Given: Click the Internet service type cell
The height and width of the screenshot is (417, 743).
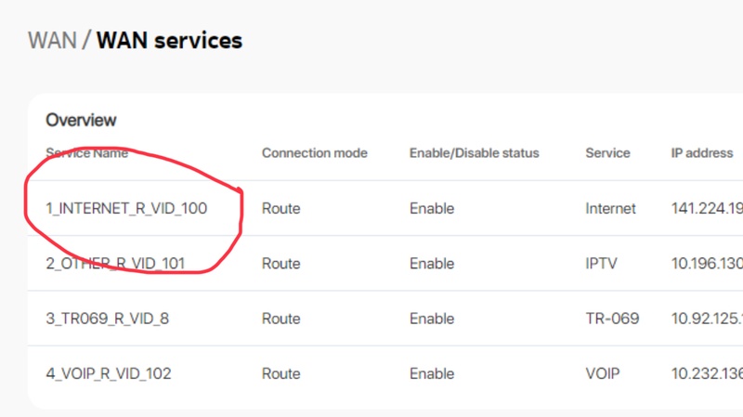Looking at the screenshot, I should pos(610,208).
